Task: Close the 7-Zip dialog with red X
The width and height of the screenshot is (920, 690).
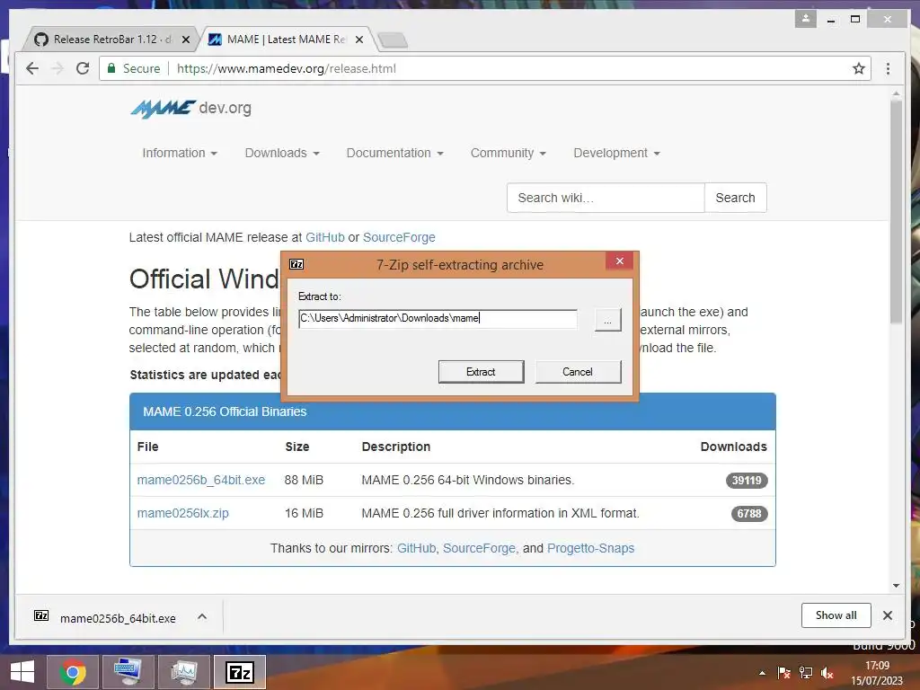Action: pyautogui.click(x=620, y=261)
